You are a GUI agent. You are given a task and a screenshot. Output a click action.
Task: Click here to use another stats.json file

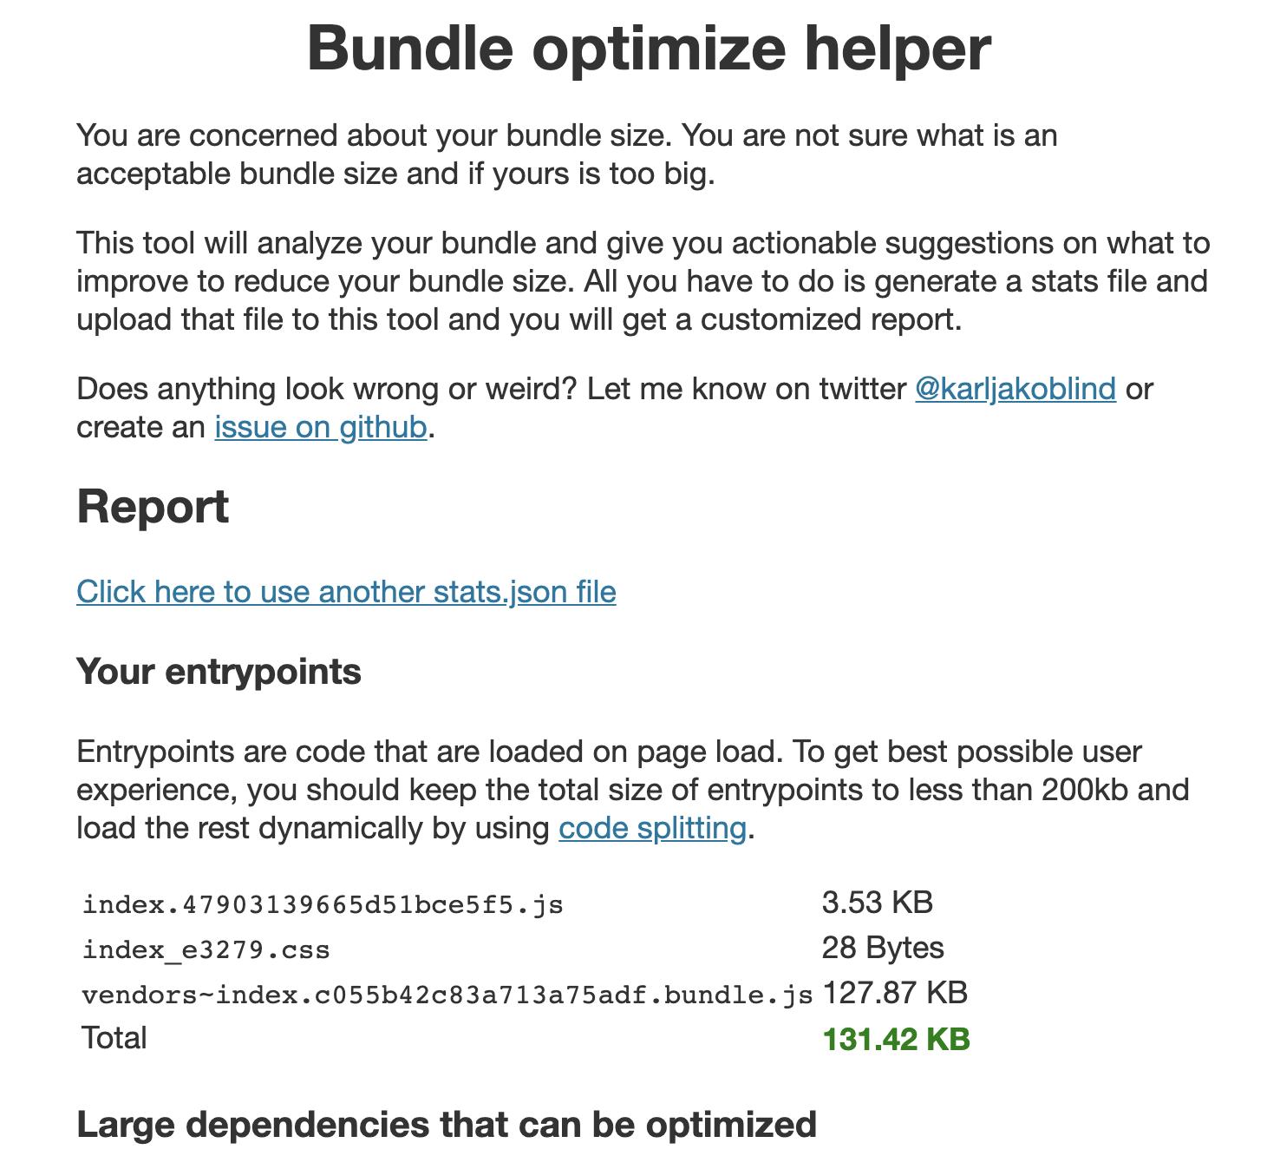[346, 592]
